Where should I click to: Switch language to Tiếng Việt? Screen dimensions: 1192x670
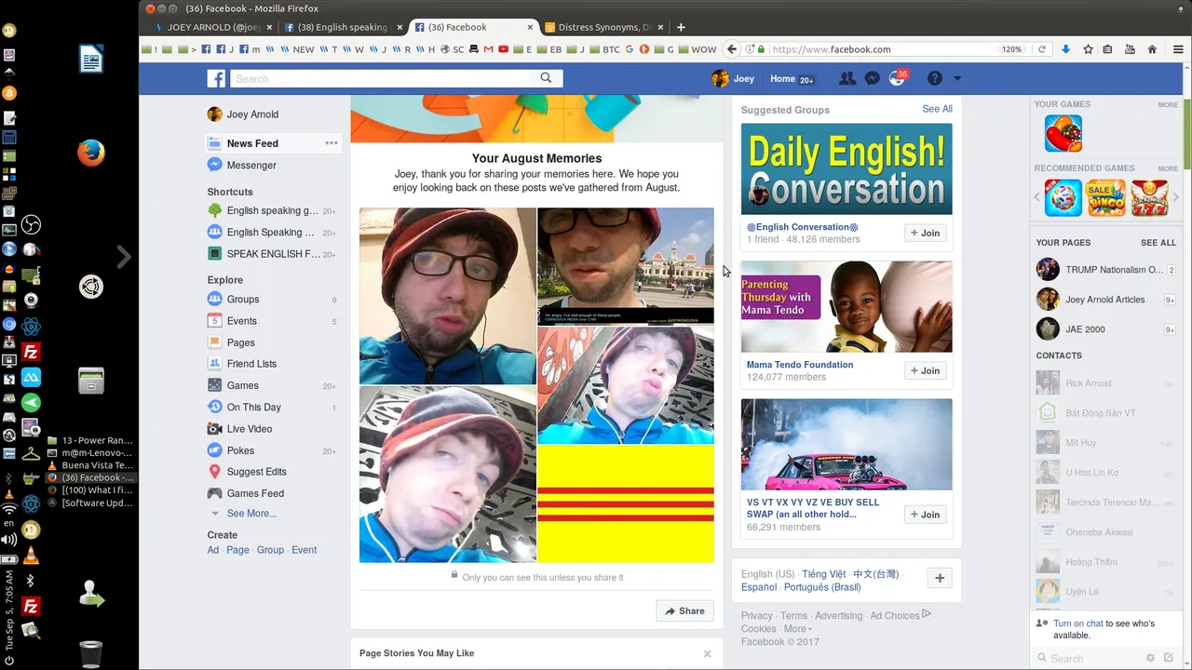click(x=824, y=574)
